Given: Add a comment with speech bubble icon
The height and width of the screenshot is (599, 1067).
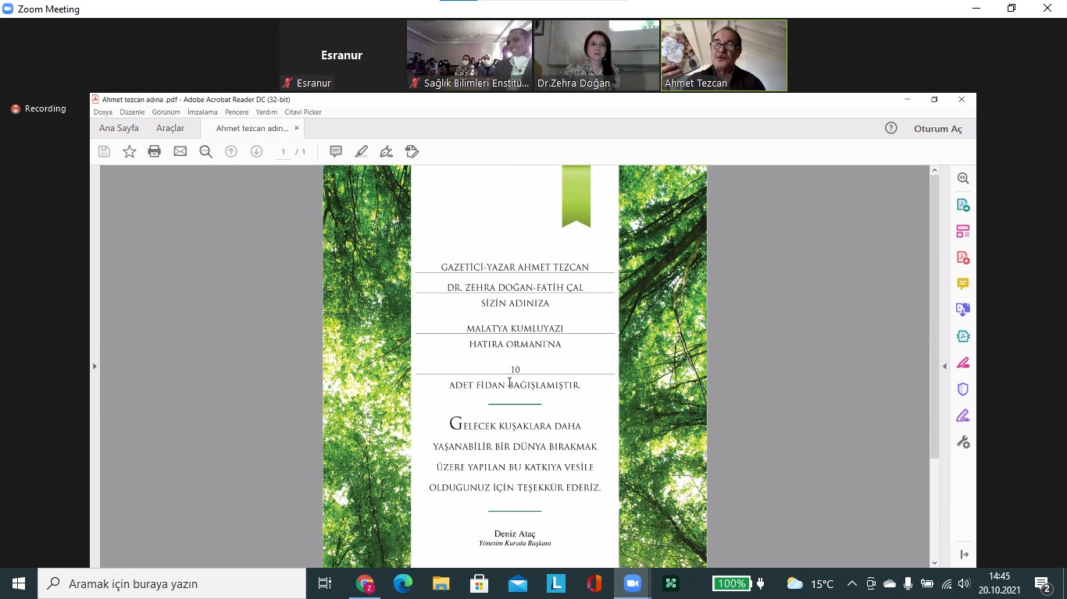Looking at the screenshot, I should [x=336, y=151].
